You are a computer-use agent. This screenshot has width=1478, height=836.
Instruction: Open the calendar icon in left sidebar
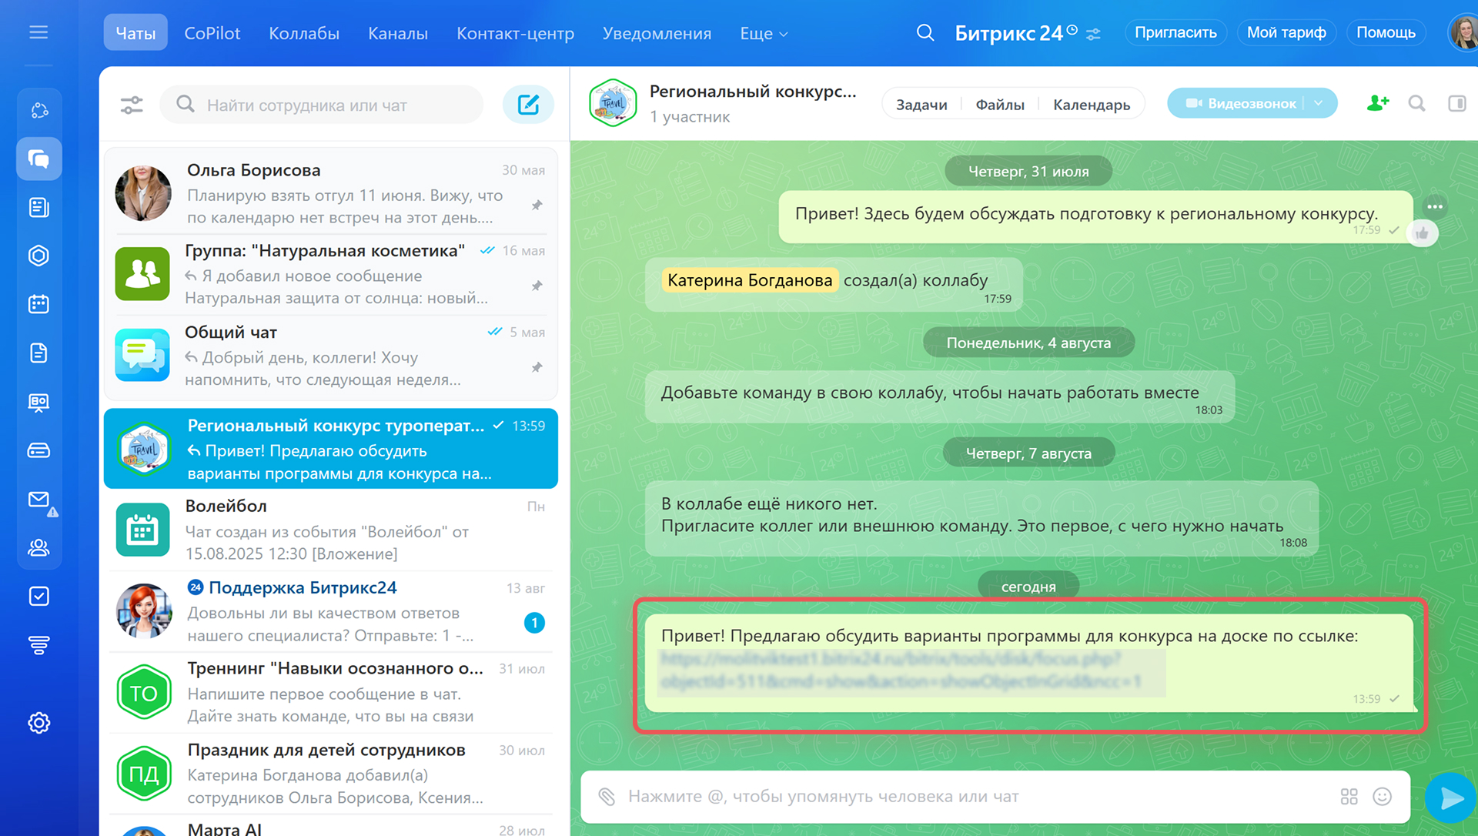38,304
